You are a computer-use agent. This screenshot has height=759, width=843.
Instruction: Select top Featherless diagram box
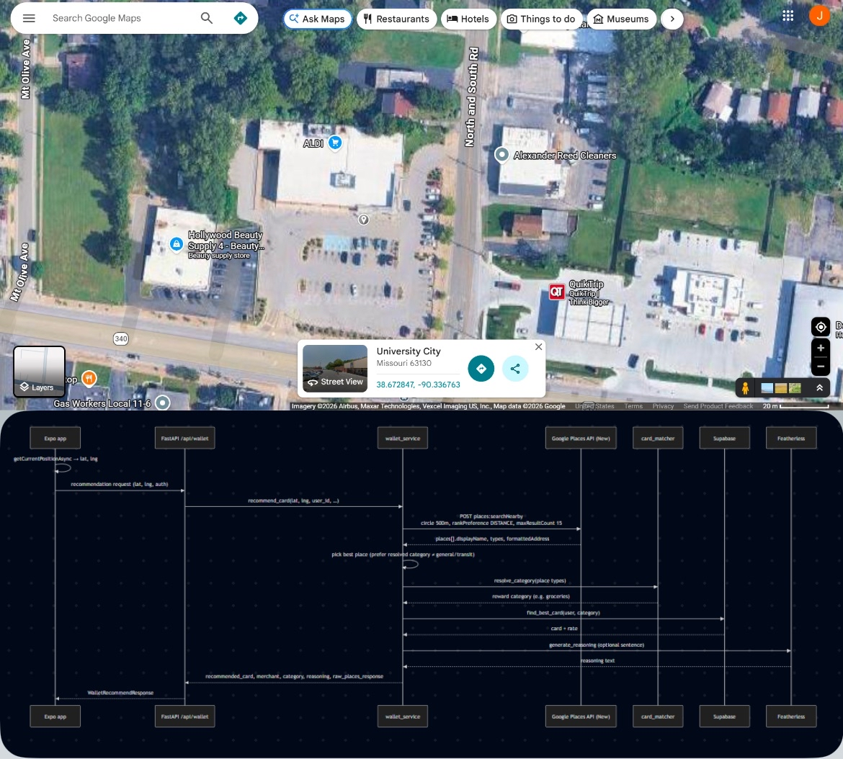(791, 438)
